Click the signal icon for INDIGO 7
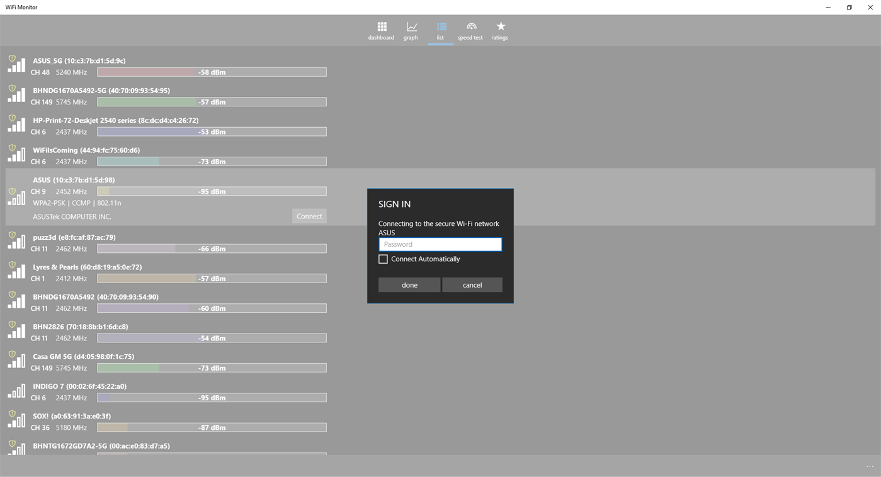The width and height of the screenshot is (881, 477). pyautogui.click(x=16, y=391)
